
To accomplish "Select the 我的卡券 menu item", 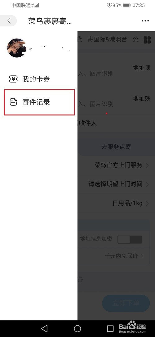I will (39, 79).
